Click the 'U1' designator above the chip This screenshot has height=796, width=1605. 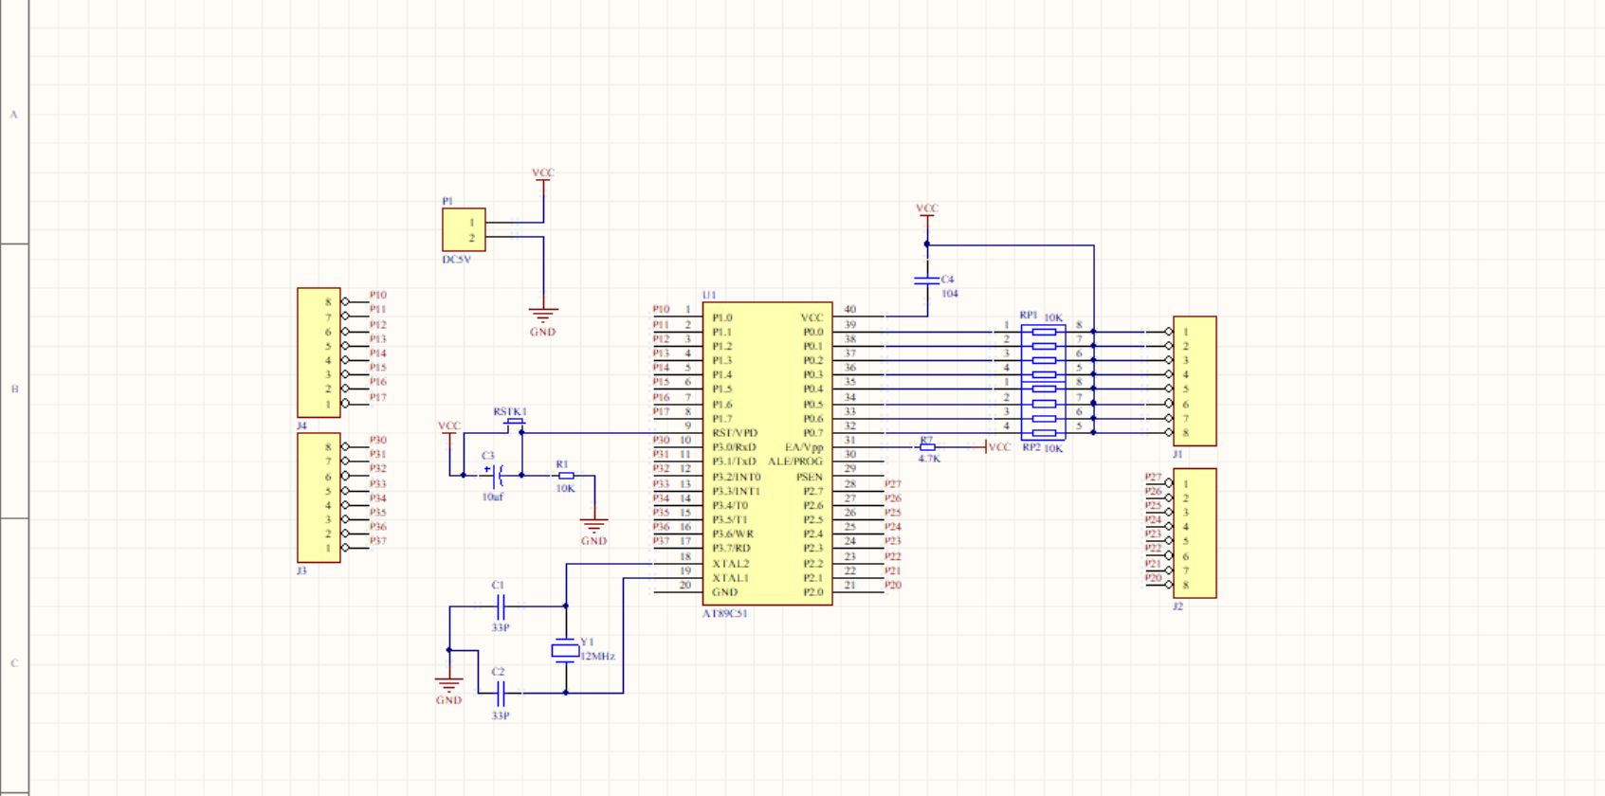[709, 296]
